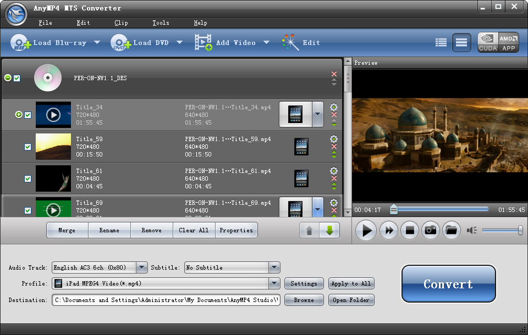
Task: Open settings gear for Title_34
Action: pyautogui.click(x=334, y=107)
